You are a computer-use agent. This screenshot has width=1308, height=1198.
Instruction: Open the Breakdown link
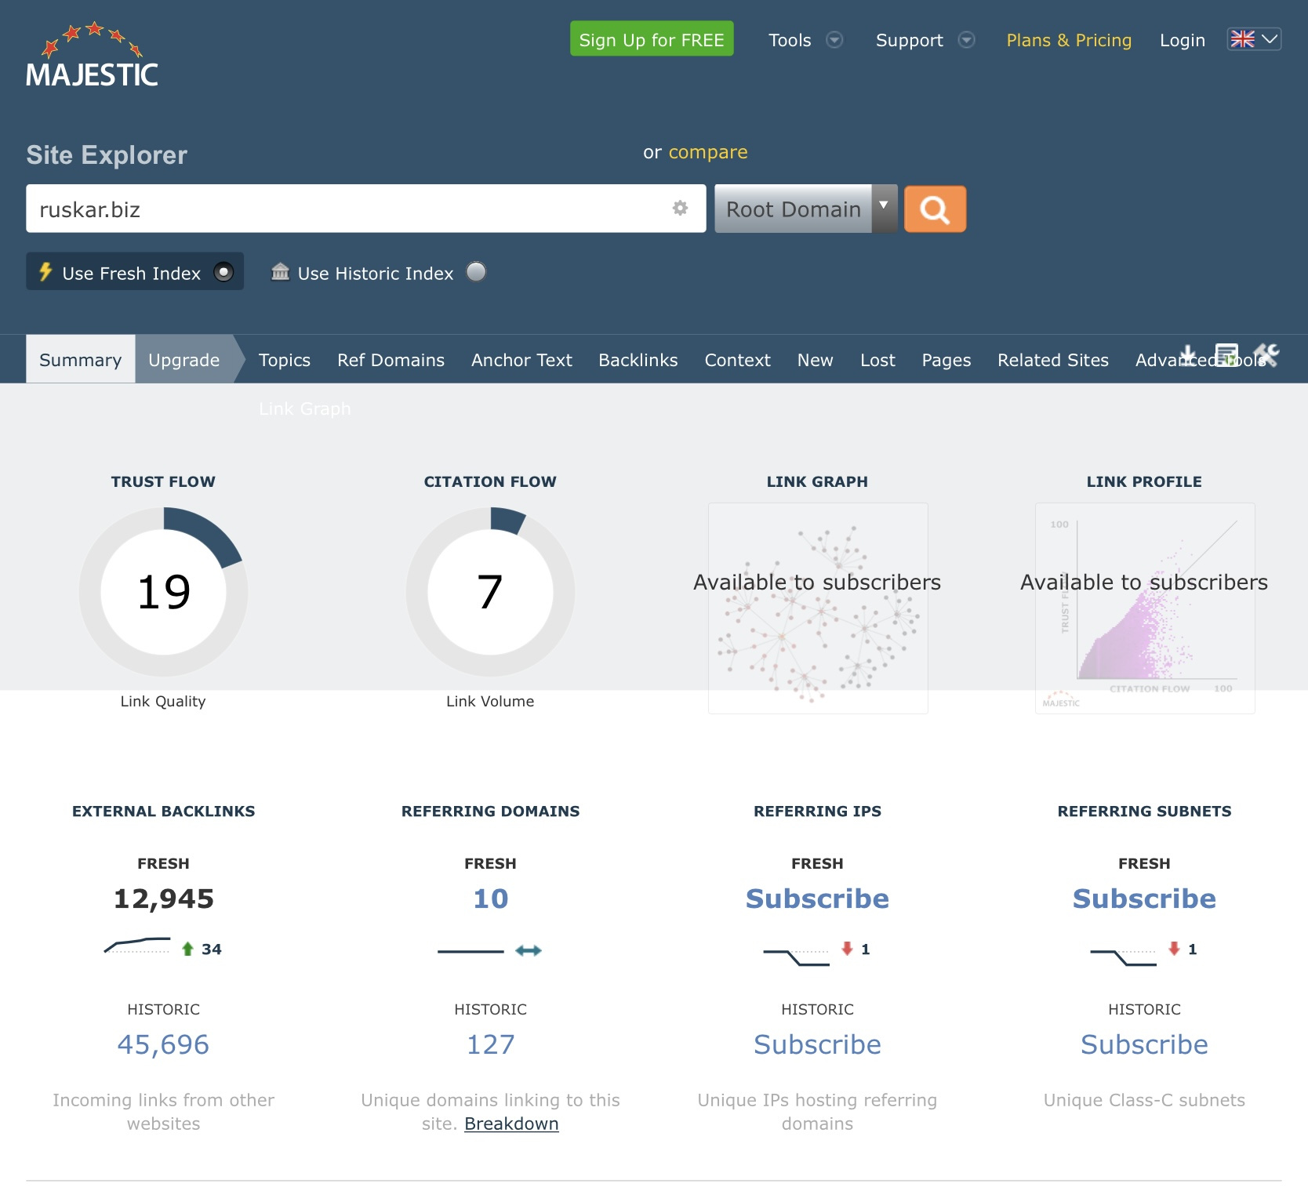pos(511,1124)
